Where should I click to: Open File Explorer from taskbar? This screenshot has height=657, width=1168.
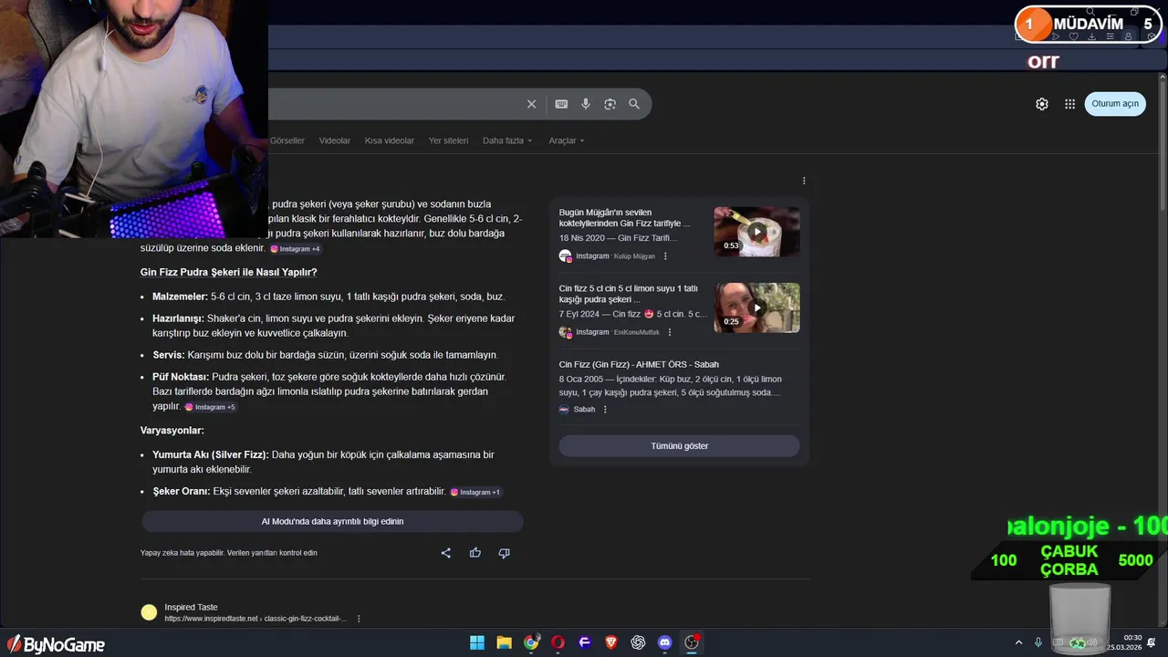[504, 642]
